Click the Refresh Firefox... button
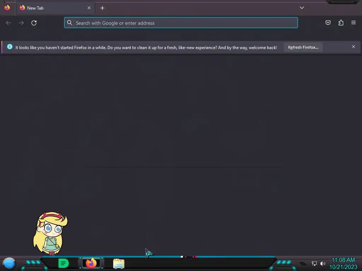Viewport: 362px width, 271px height. point(303,47)
